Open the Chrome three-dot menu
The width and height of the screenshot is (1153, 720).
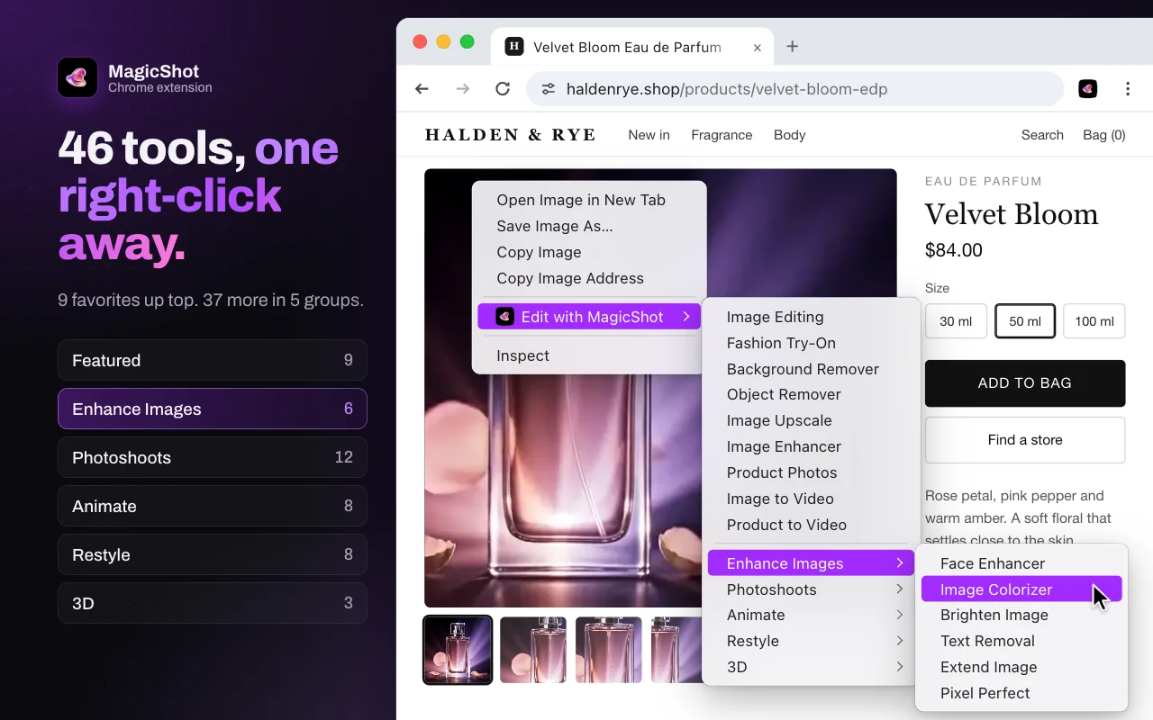click(x=1128, y=89)
